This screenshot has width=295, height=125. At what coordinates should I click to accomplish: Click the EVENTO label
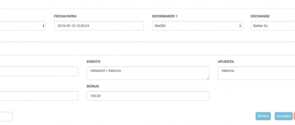click(94, 62)
